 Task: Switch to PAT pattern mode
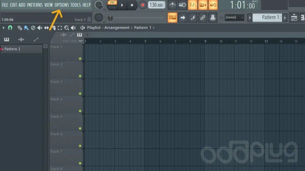(112, 2)
